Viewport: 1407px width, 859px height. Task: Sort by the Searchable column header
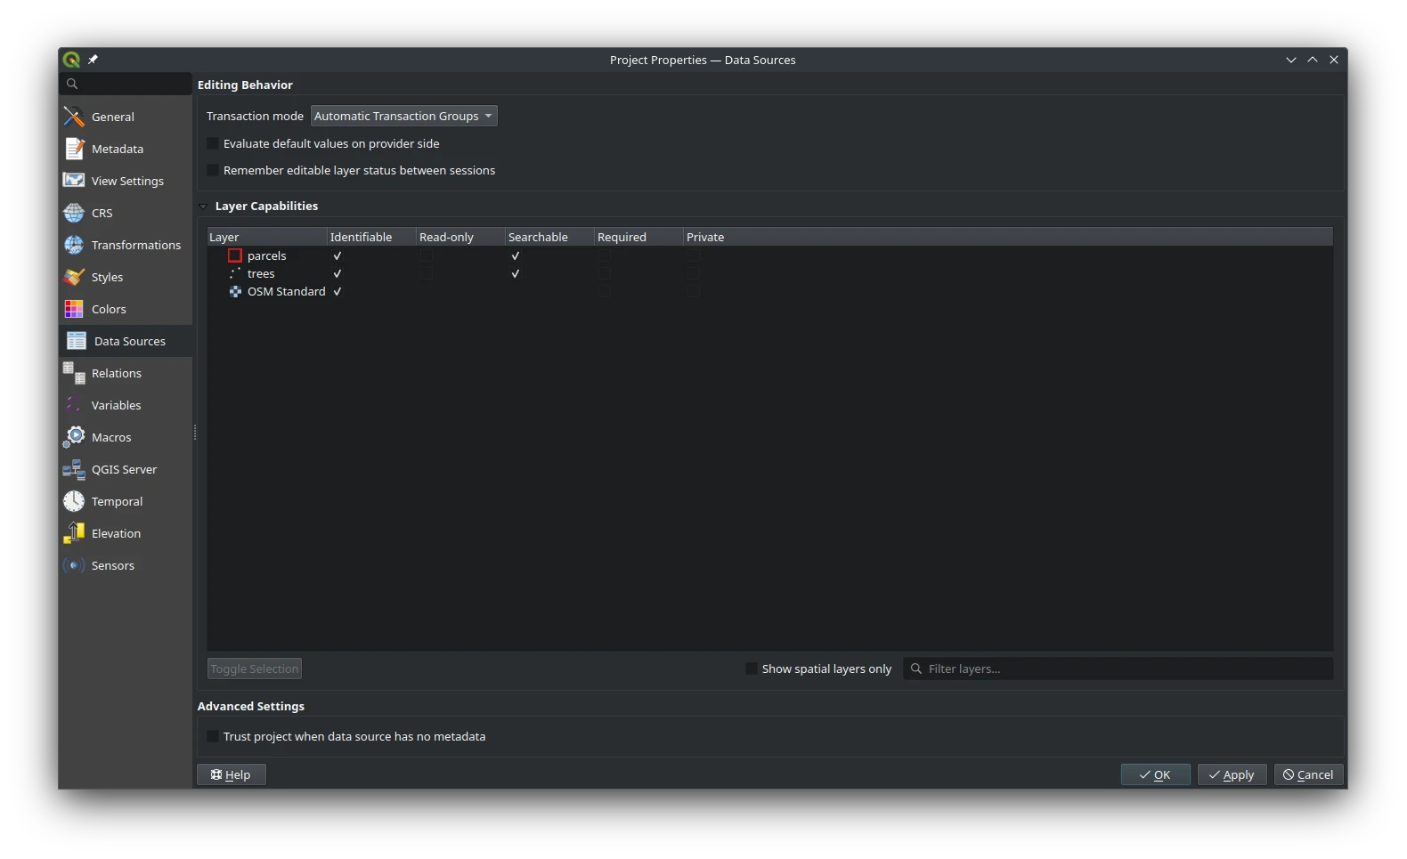(549, 237)
